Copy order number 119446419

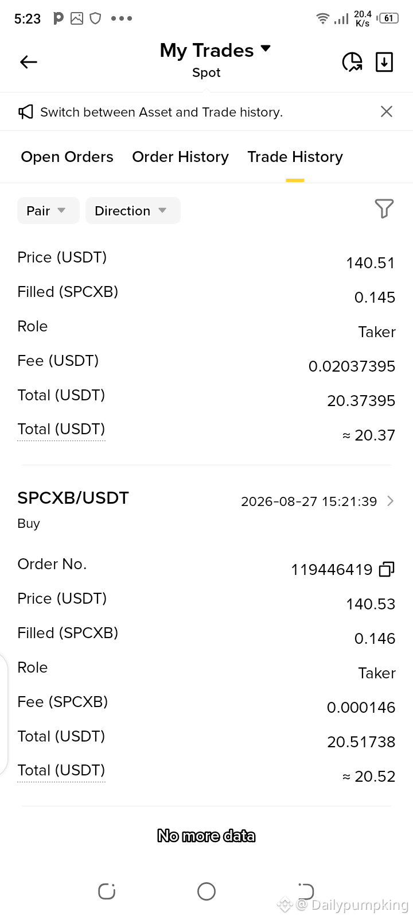tap(387, 569)
